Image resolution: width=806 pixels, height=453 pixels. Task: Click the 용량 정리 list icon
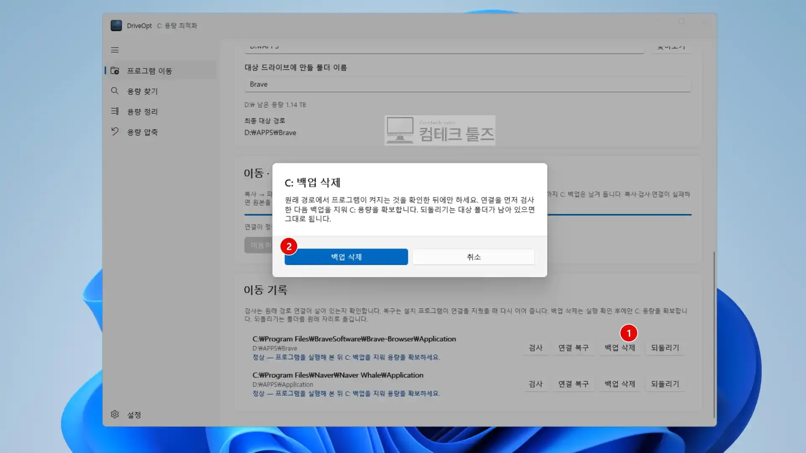115,111
